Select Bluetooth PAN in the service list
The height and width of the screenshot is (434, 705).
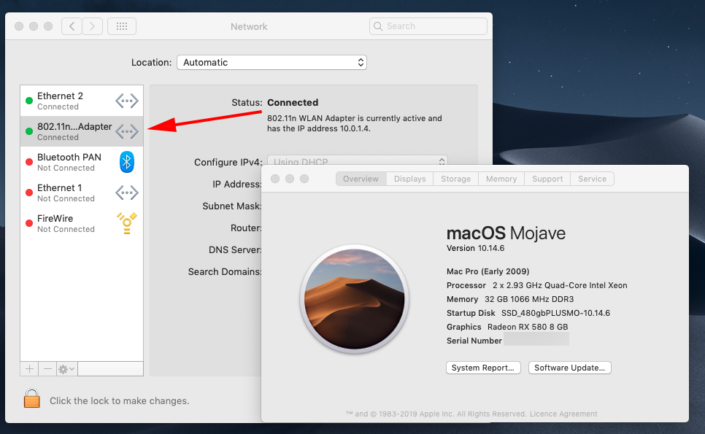[82, 162]
